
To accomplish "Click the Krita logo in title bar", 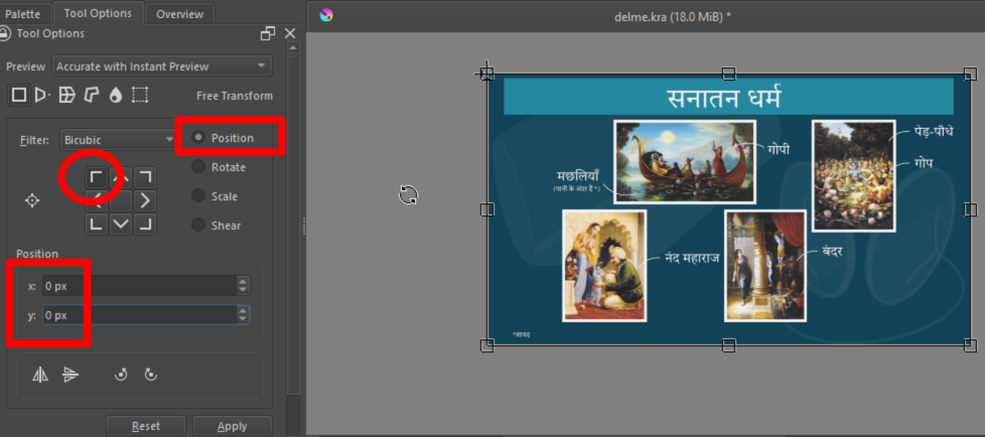I will [326, 15].
